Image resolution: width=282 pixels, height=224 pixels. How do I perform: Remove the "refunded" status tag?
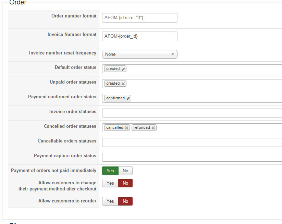[x=153, y=128]
